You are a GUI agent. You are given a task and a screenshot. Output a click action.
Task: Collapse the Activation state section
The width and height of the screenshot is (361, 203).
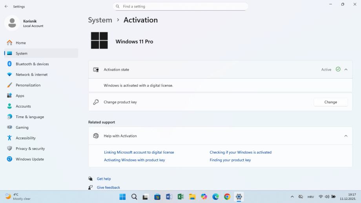tap(346, 69)
